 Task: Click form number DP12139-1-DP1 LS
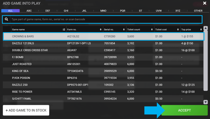79,43
